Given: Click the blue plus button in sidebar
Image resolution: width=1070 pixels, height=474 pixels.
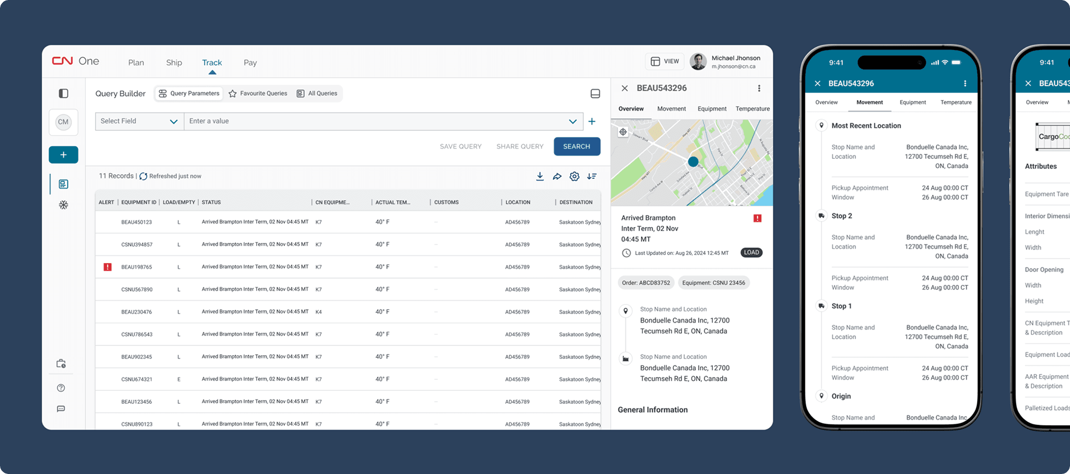Looking at the screenshot, I should coord(63,155).
